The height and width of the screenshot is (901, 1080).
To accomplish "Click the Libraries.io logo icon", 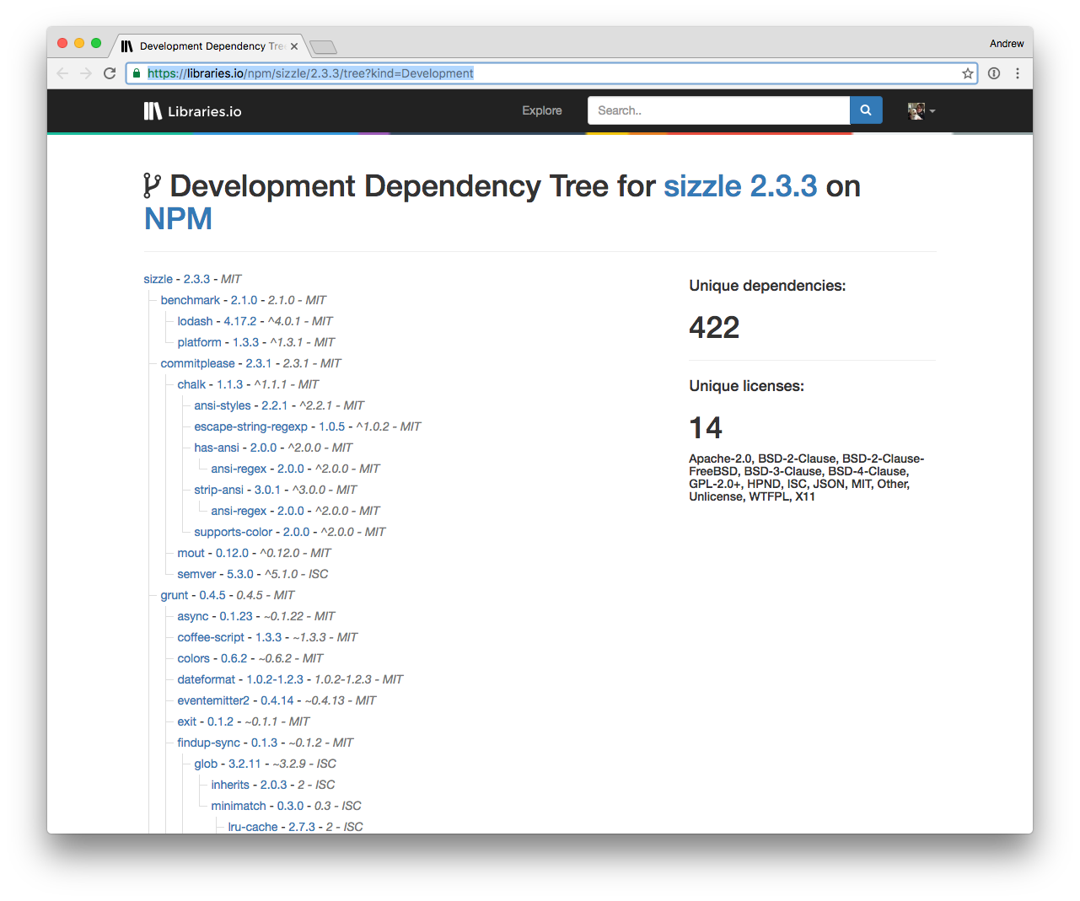I will pos(153,111).
